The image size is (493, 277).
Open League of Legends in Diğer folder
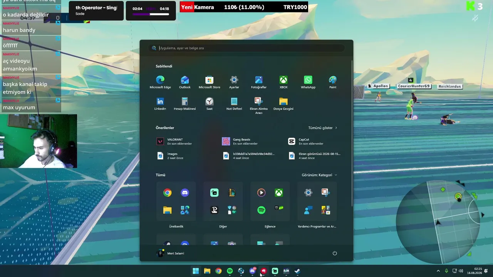point(232,193)
